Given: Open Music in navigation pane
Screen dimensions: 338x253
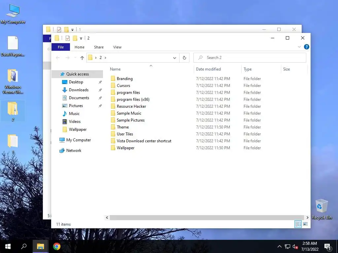Looking at the screenshot, I should click(x=74, y=114).
